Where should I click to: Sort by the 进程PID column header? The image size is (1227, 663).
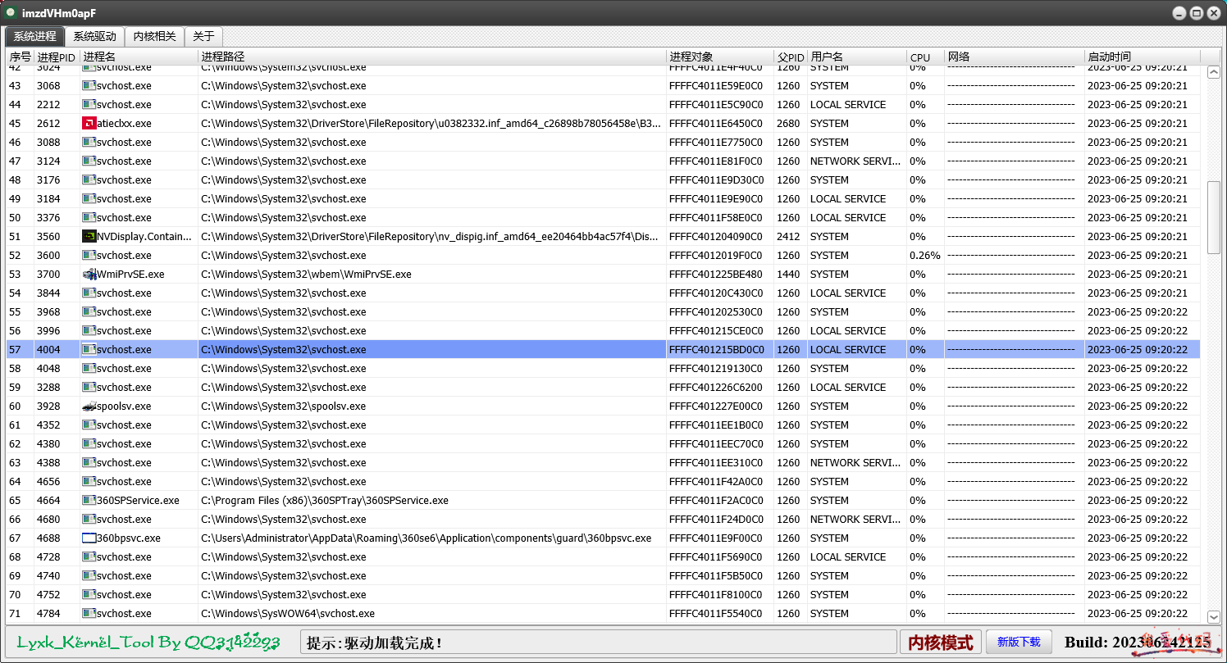click(56, 57)
